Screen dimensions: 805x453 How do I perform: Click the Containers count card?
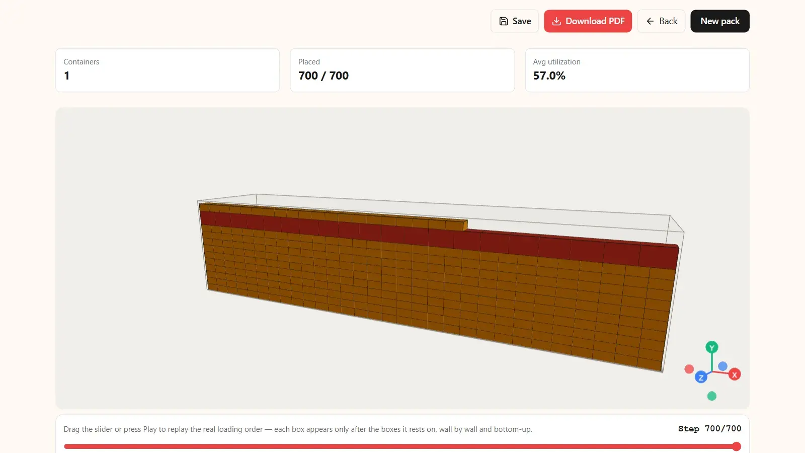(x=168, y=70)
